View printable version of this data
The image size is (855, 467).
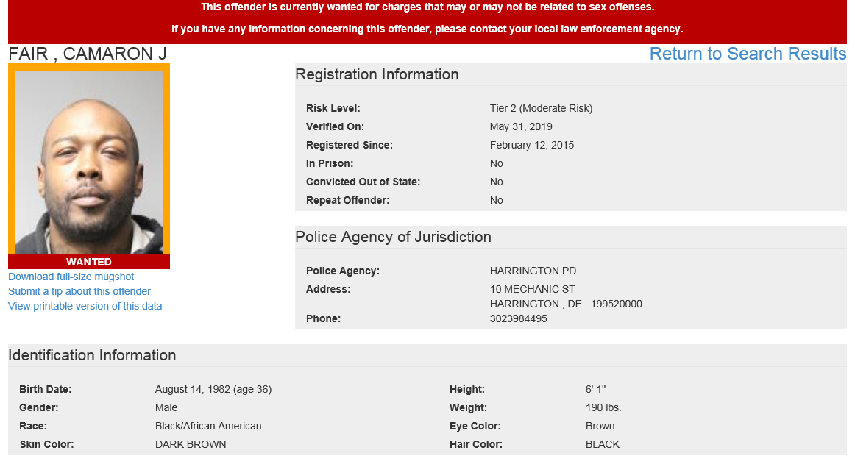(85, 307)
